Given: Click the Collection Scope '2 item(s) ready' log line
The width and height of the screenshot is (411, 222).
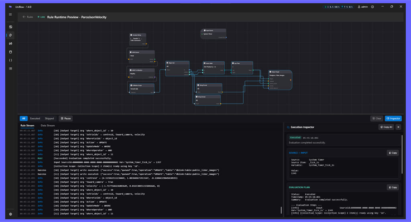Looking at the screenshot, I should point(96,166).
